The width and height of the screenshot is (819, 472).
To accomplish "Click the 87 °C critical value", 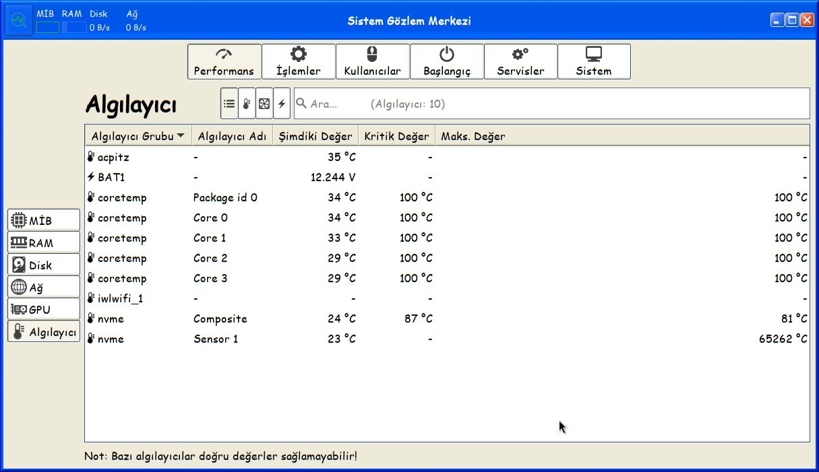I will 419,318.
